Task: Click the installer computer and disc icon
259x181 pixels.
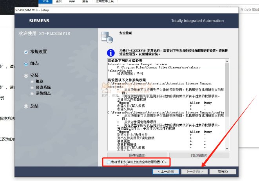Action: pos(107,37)
